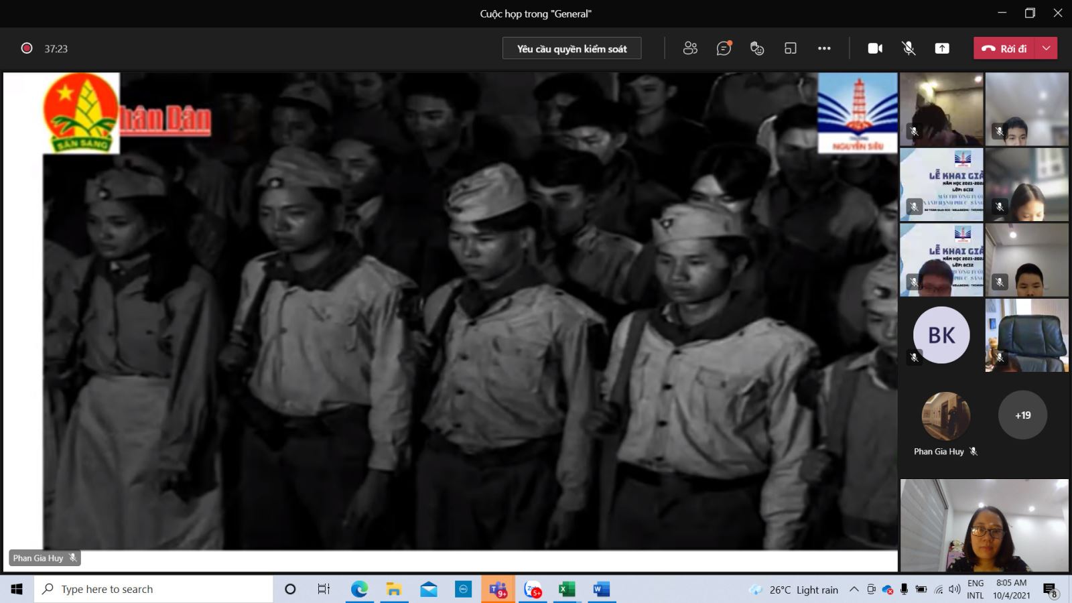Click the Share content icon
The height and width of the screenshot is (603, 1072).
tap(942, 48)
